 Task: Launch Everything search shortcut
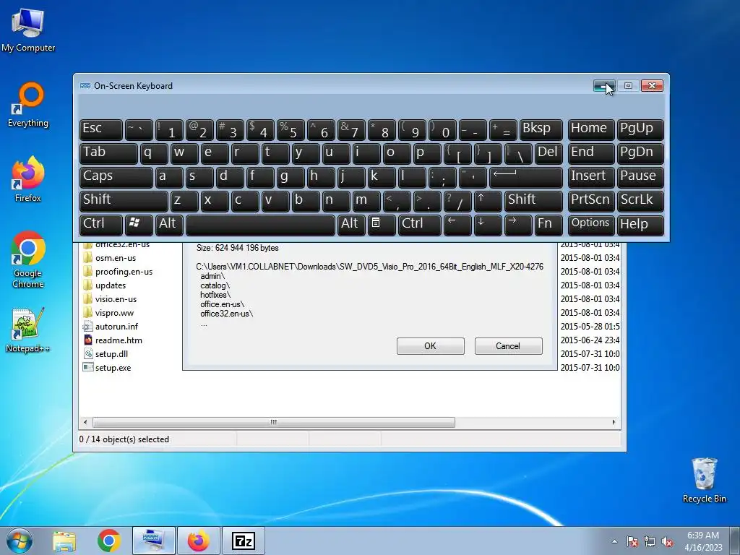pos(28,105)
